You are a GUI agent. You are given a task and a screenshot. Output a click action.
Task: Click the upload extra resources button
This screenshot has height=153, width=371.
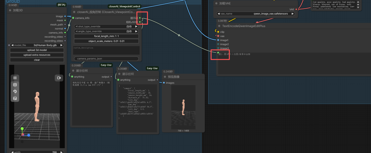37,55
